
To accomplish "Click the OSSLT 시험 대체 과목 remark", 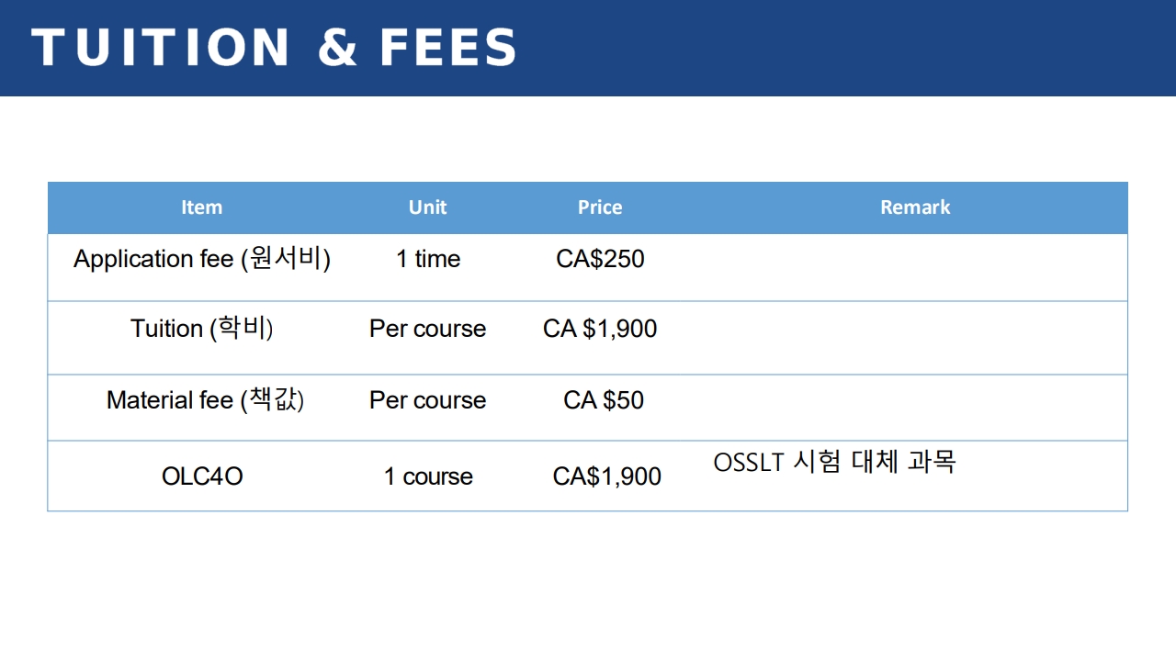I will (x=834, y=462).
